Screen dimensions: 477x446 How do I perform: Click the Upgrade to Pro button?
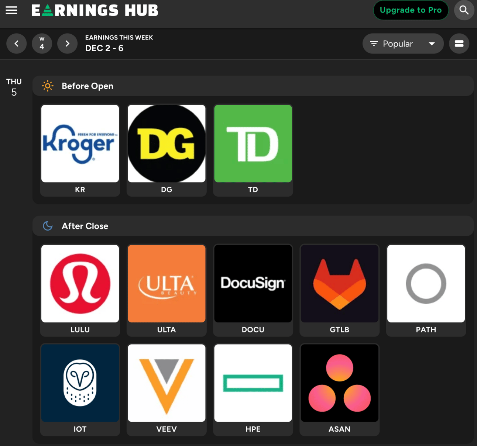(411, 10)
